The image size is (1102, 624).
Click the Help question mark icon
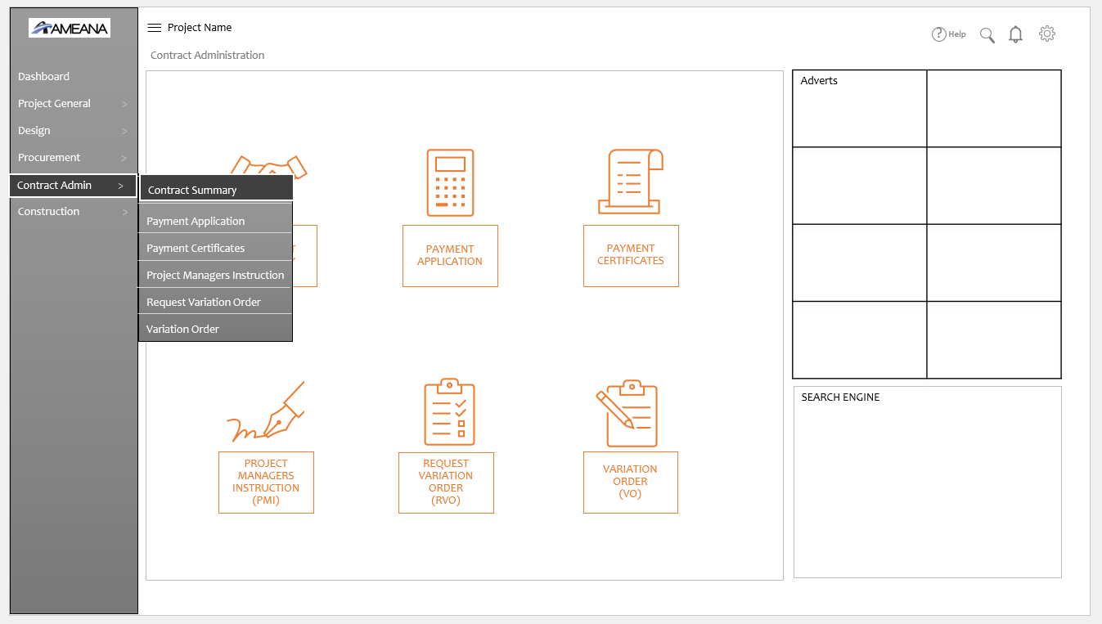click(x=939, y=34)
